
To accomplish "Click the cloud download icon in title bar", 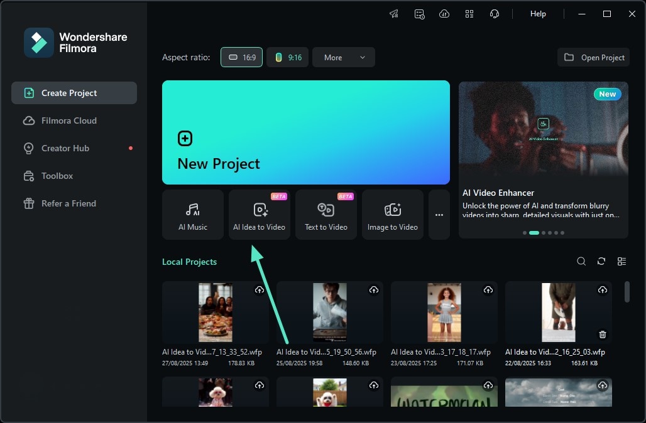I will 444,14.
